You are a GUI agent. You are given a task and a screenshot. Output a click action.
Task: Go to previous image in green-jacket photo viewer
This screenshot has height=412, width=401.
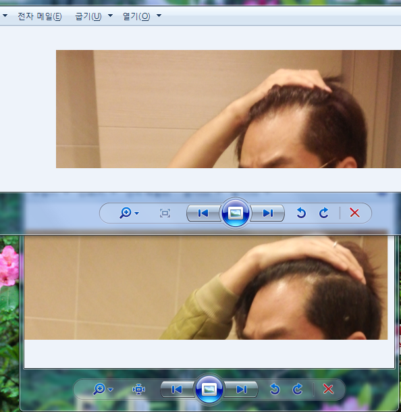click(177, 390)
